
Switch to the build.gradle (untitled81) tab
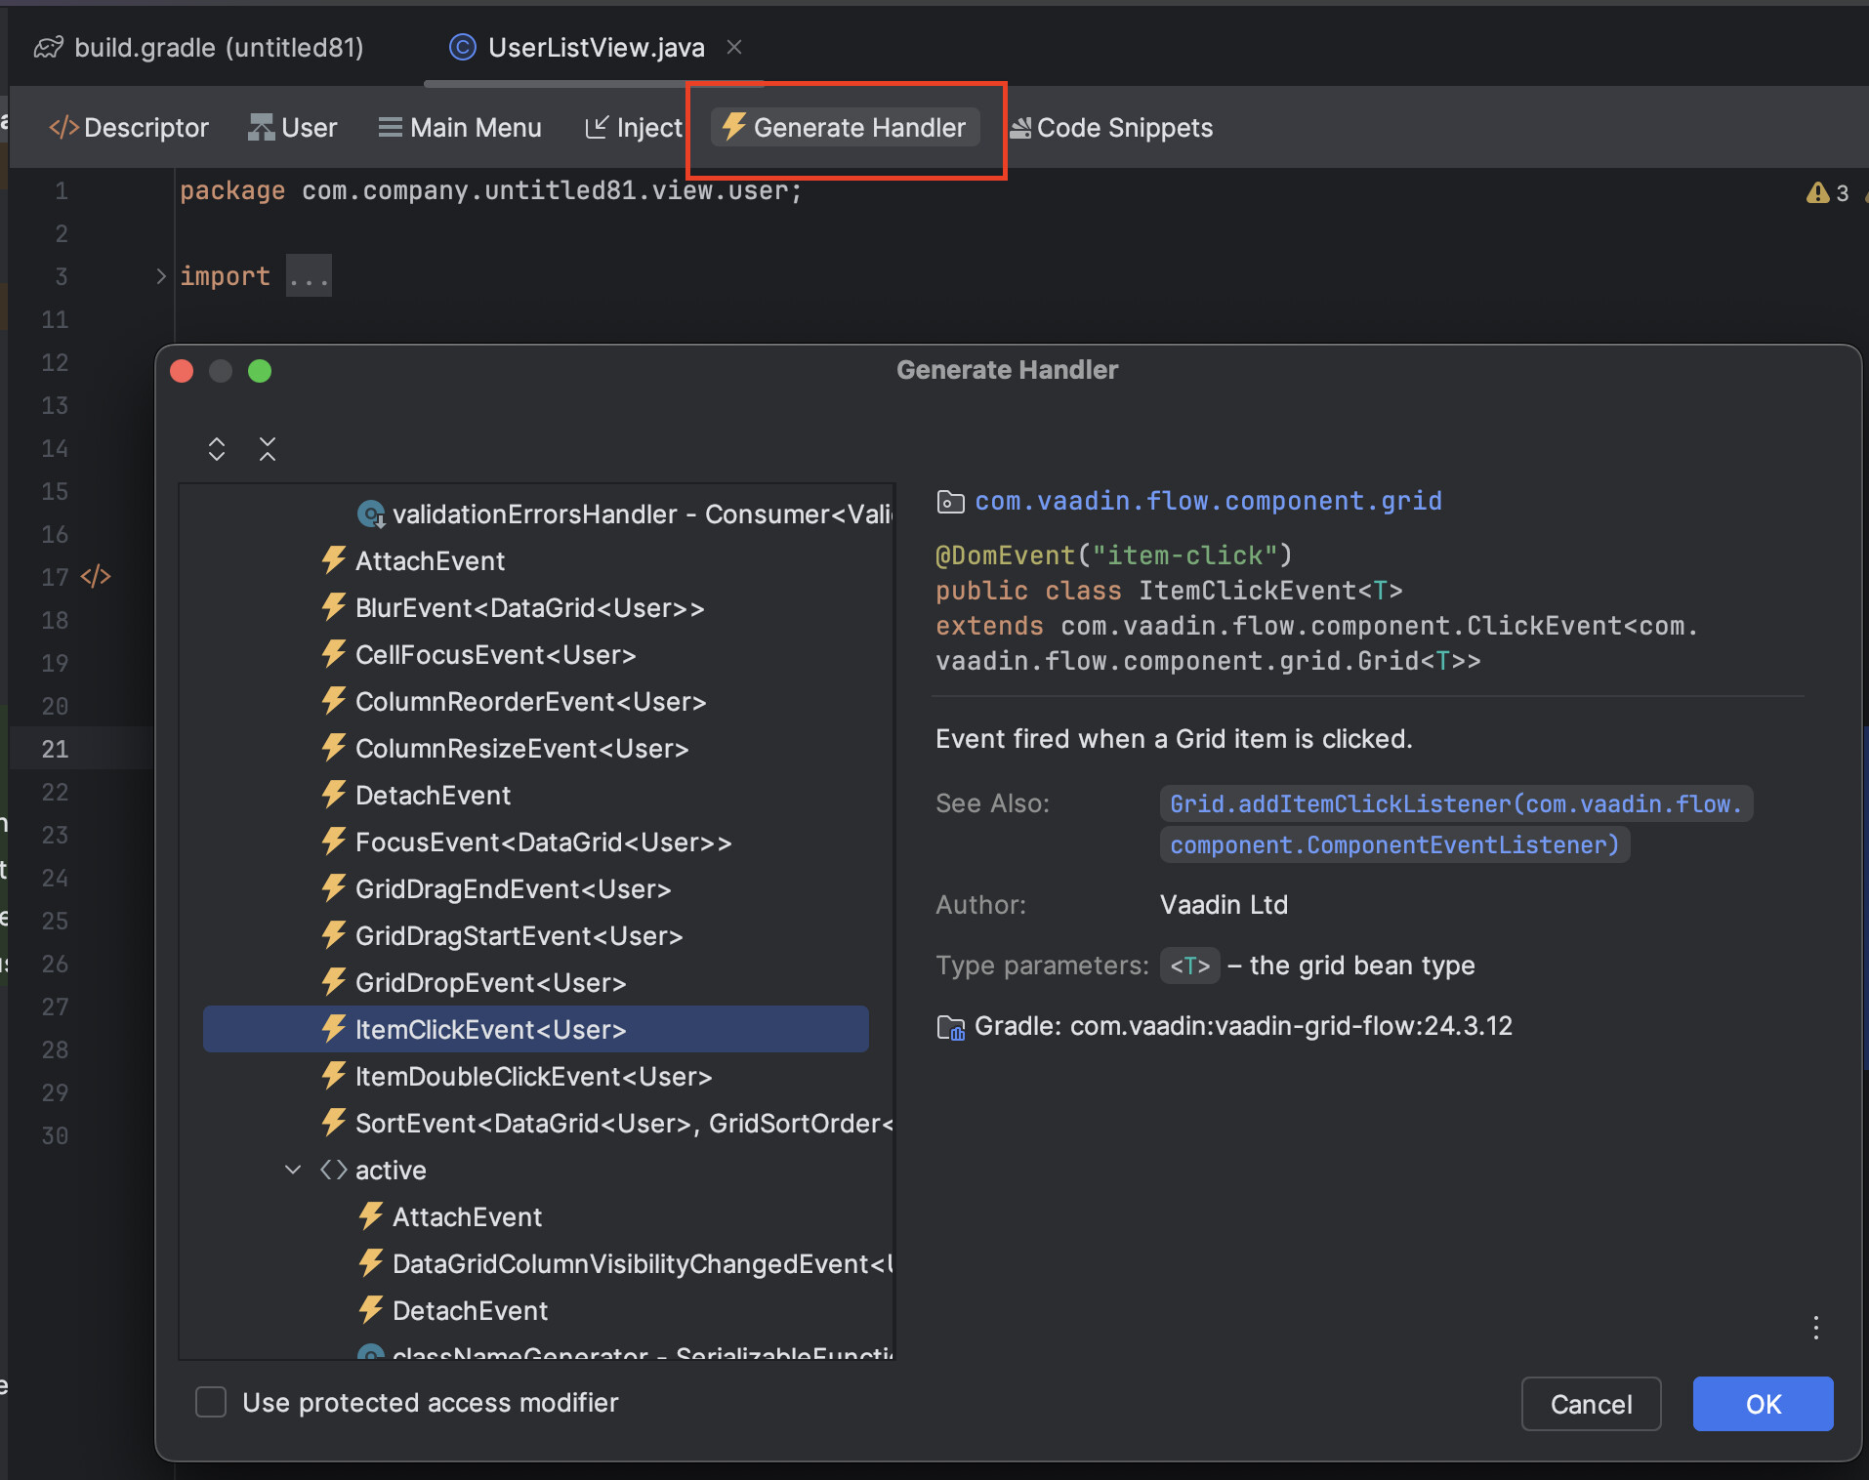[x=199, y=47]
